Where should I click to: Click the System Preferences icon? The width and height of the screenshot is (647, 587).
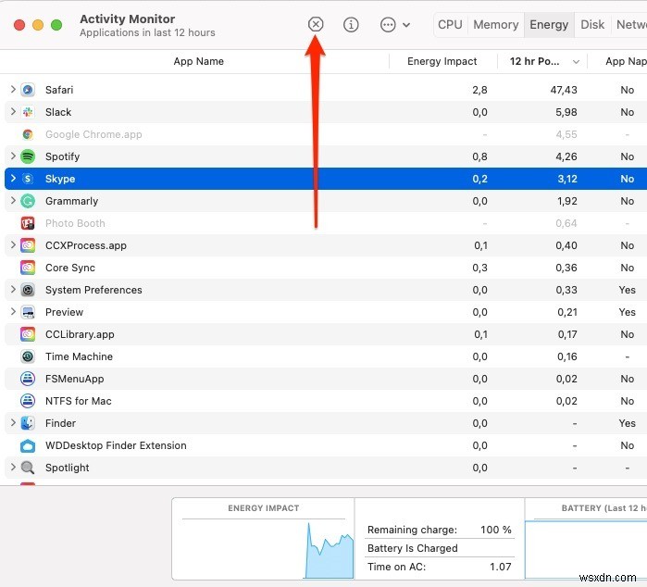click(x=28, y=290)
